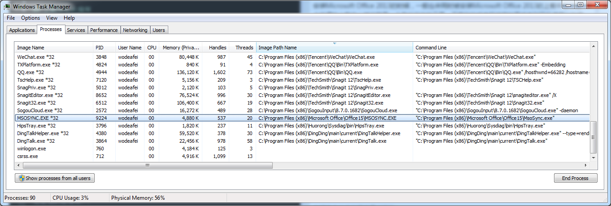Select the MSOSYNC.EXE *32 process row
Viewport: 611px width, 206px height.
[x=301, y=118]
